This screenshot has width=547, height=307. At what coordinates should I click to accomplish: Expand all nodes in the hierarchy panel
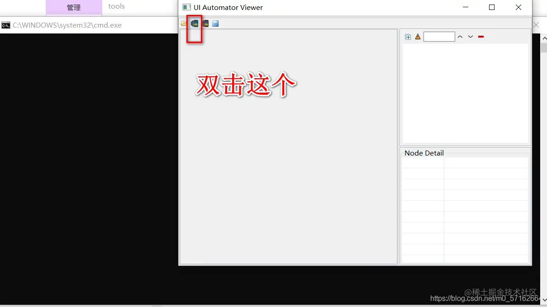point(408,36)
